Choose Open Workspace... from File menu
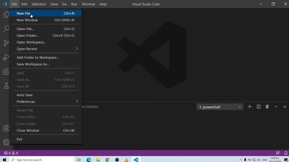Viewport: 289px width, 162px height. [x=46, y=42]
